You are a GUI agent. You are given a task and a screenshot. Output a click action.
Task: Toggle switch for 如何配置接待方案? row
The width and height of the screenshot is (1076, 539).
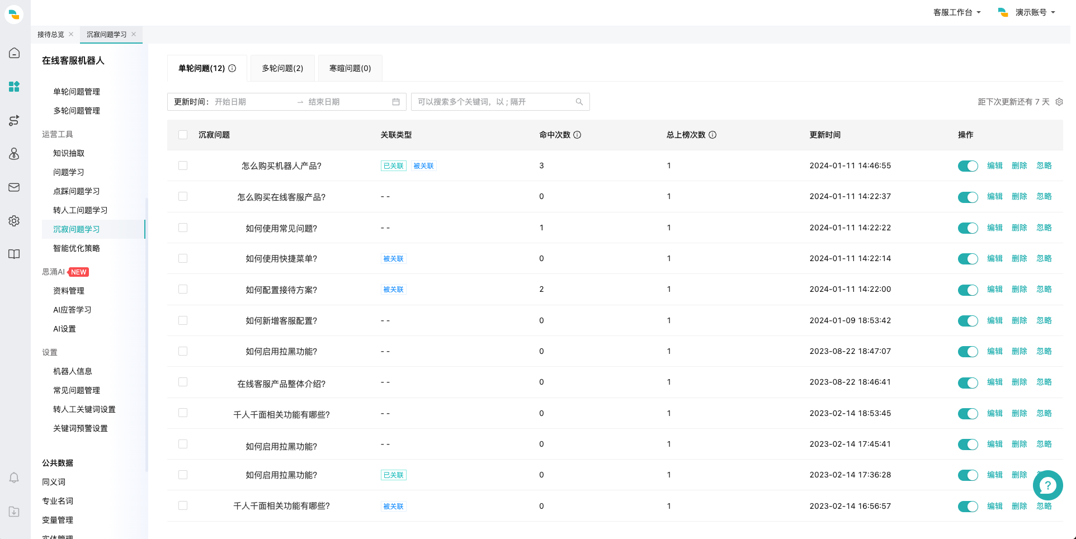pyautogui.click(x=968, y=290)
